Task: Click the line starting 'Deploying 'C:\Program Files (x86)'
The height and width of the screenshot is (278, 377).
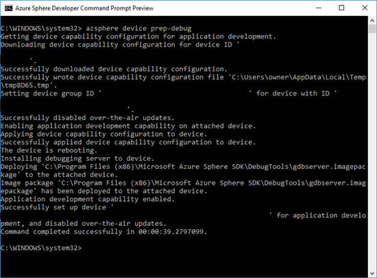Action: tap(183, 167)
